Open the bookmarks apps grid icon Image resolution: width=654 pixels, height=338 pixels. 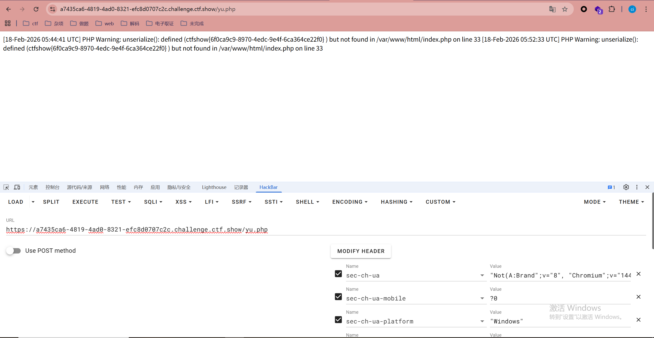[8, 23]
